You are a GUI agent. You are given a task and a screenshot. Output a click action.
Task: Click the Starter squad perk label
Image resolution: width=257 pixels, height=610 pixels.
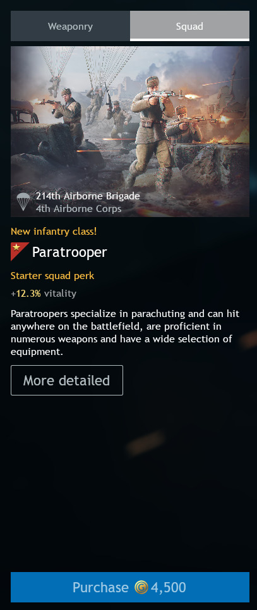[52, 277]
